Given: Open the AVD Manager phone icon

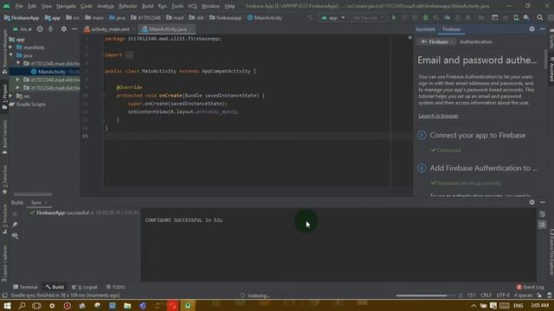Looking at the screenshot, I should tap(516, 17).
